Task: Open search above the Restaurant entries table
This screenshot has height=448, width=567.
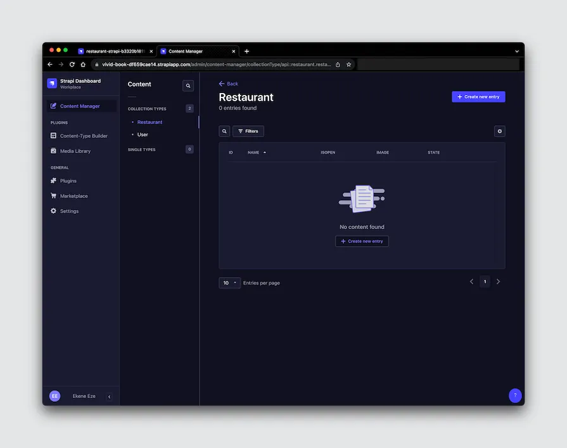Action: pyautogui.click(x=224, y=131)
